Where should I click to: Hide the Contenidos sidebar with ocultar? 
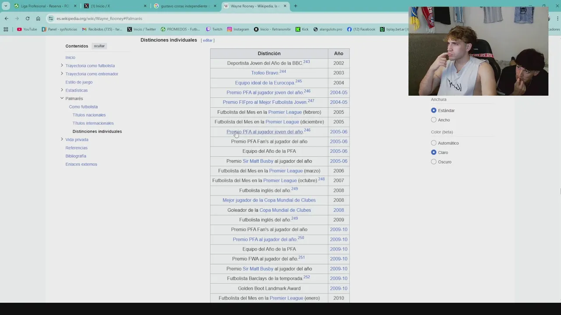(x=99, y=46)
